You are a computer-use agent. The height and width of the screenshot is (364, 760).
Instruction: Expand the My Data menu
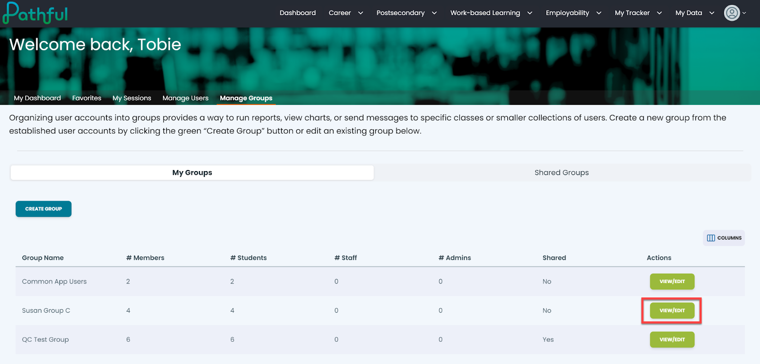point(694,13)
